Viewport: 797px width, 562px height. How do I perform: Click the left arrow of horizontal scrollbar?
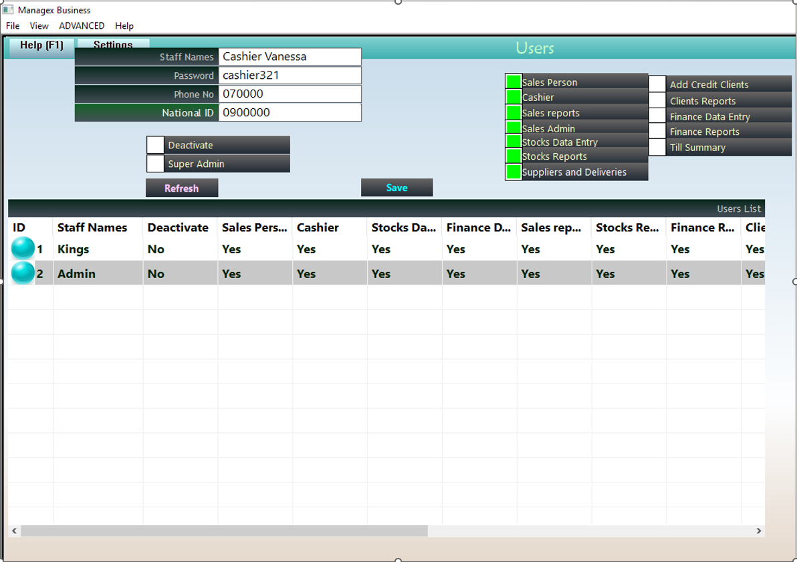click(x=14, y=531)
